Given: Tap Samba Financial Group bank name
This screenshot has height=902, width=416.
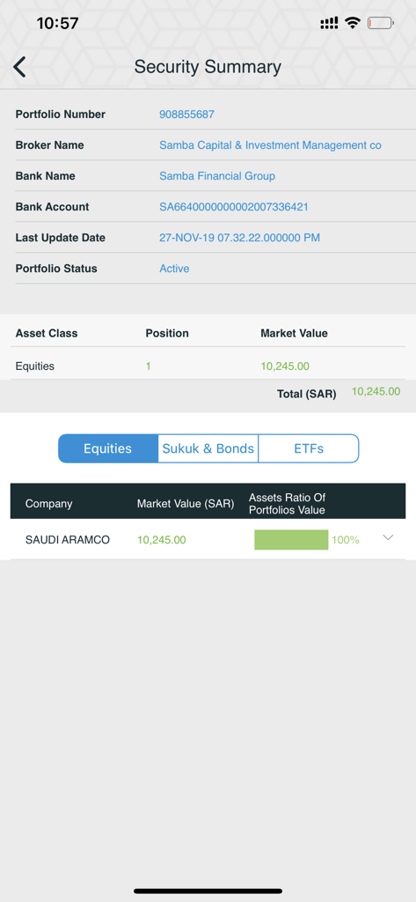Looking at the screenshot, I should coord(217,176).
